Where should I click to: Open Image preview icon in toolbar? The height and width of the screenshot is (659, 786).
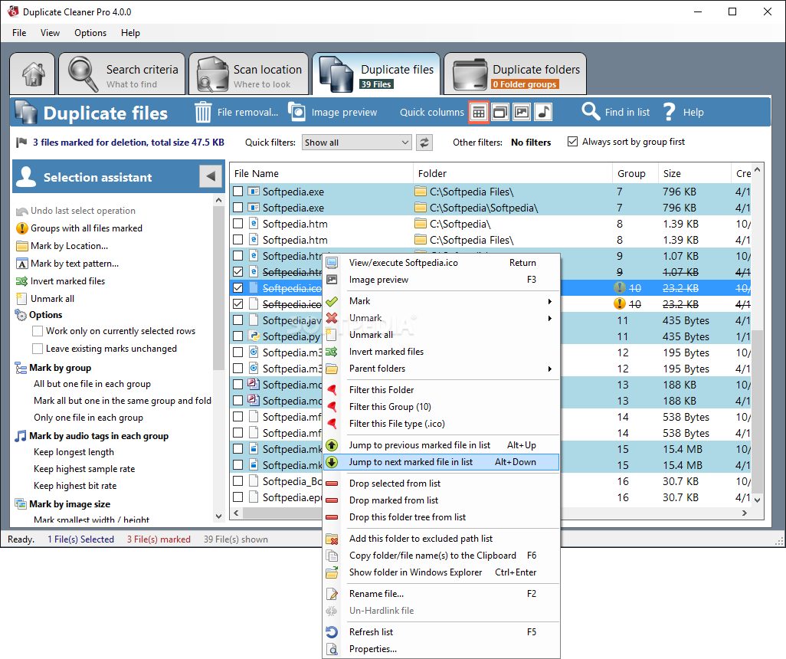click(x=296, y=111)
